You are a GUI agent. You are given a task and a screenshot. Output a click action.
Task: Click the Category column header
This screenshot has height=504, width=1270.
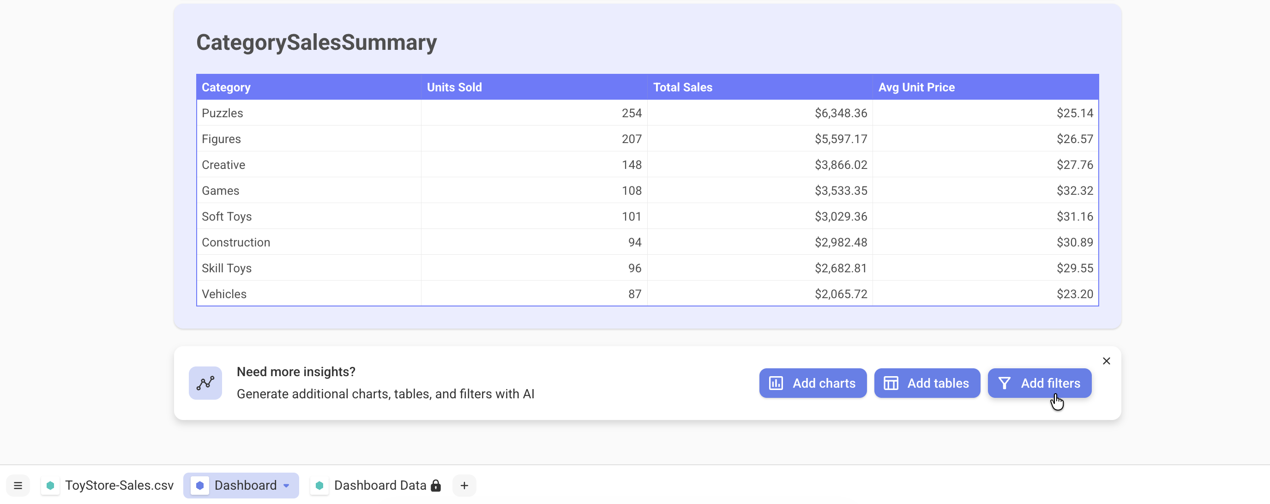click(226, 87)
